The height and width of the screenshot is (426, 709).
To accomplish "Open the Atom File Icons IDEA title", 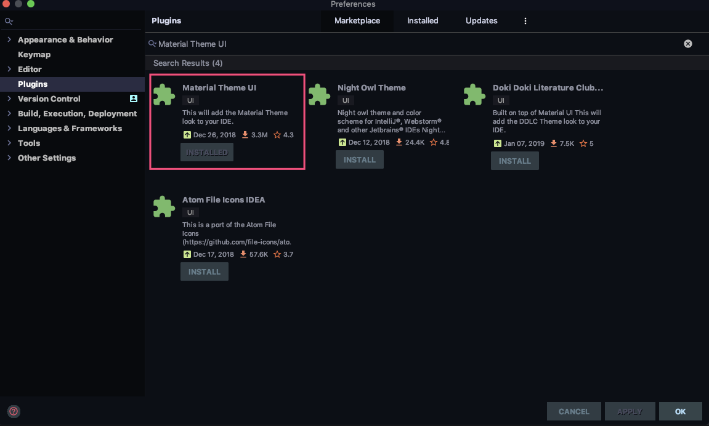I will (x=224, y=199).
